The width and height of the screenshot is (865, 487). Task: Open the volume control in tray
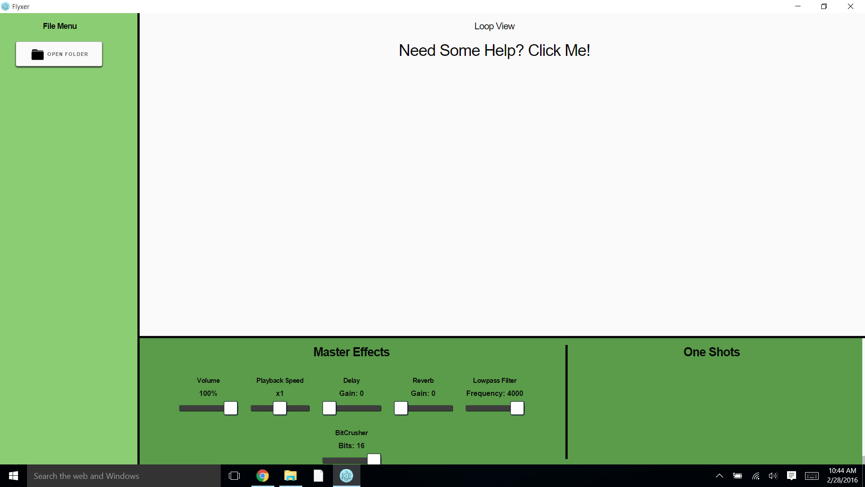click(773, 476)
